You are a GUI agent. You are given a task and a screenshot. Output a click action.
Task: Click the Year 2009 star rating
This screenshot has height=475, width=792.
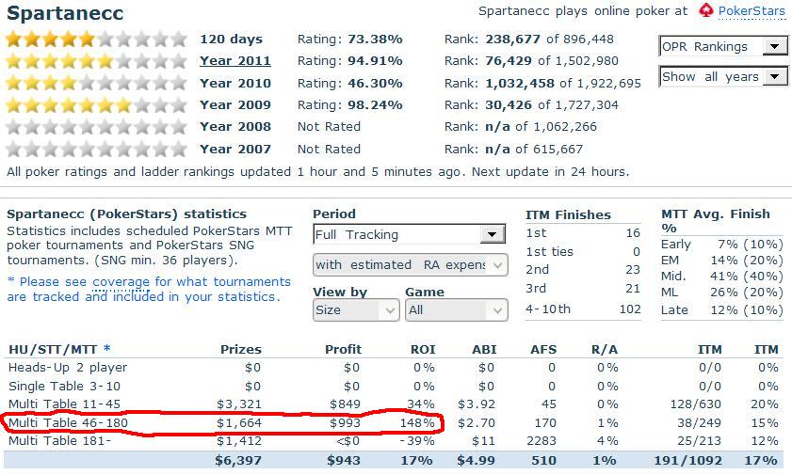(x=97, y=104)
